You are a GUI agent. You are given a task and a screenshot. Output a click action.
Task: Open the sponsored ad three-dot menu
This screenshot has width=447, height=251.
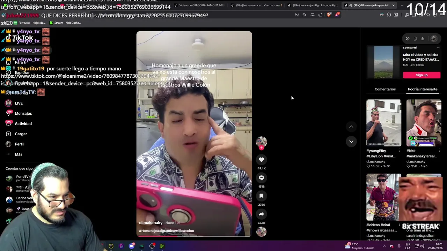pos(439,48)
